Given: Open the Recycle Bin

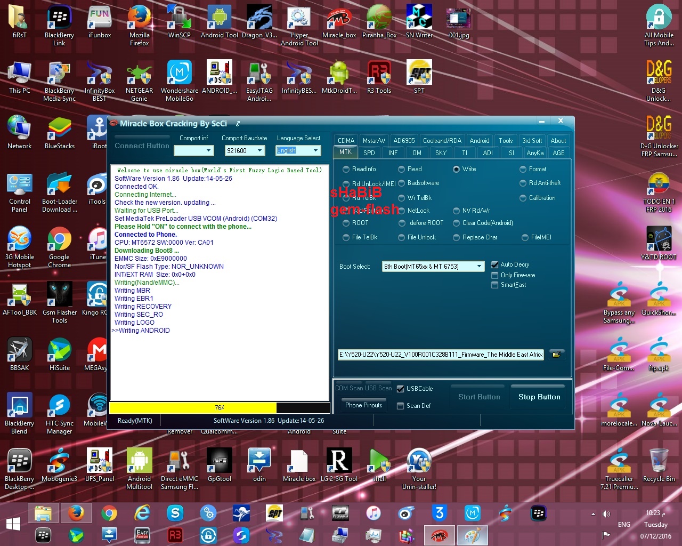Looking at the screenshot, I should [659, 465].
